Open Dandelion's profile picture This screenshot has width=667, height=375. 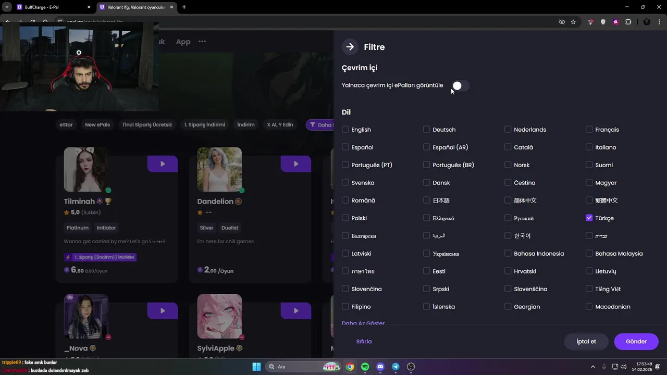coord(219,169)
